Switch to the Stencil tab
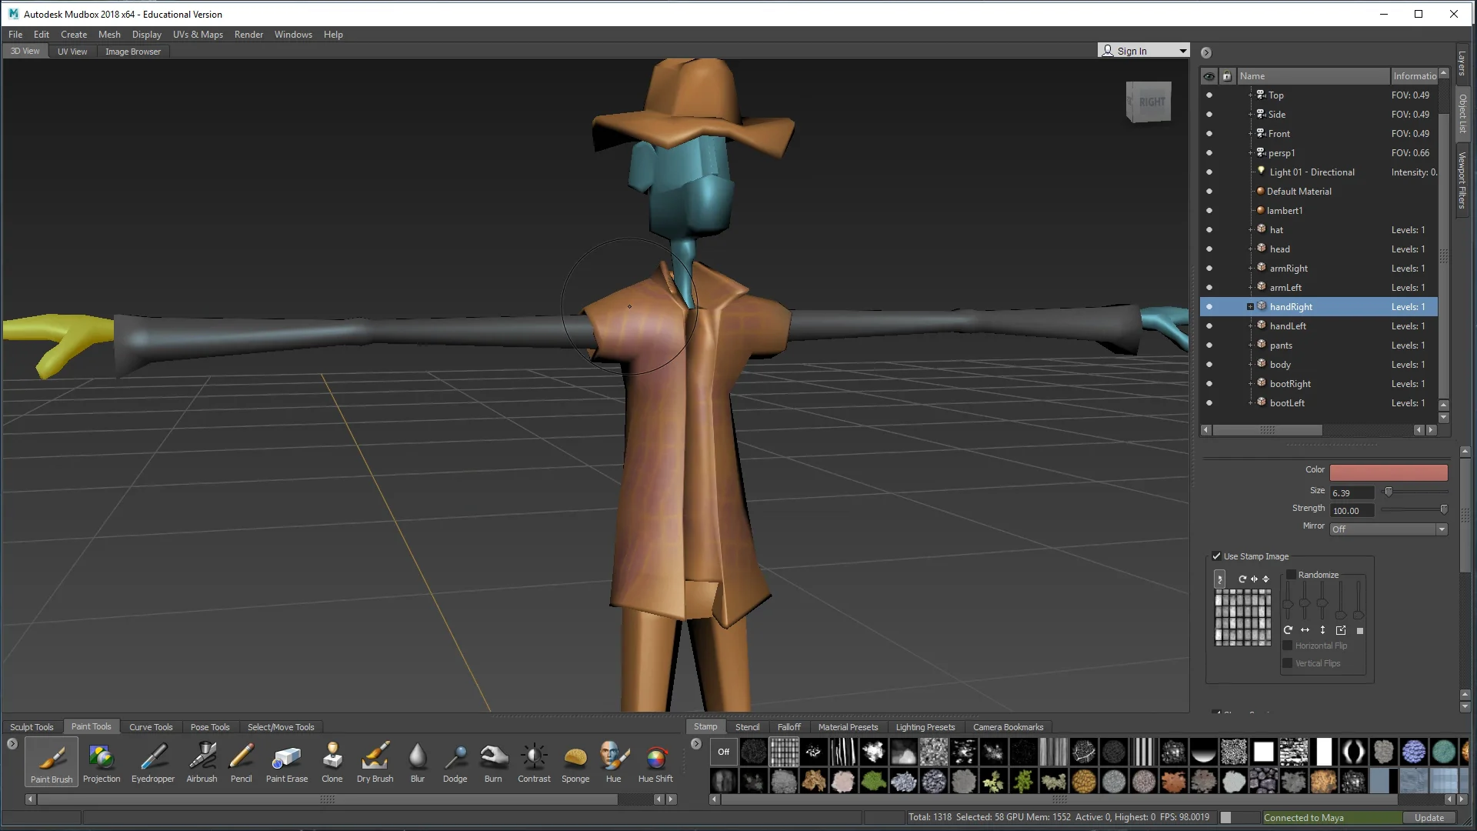This screenshot has height=831, width=1477. click(747, 726)
